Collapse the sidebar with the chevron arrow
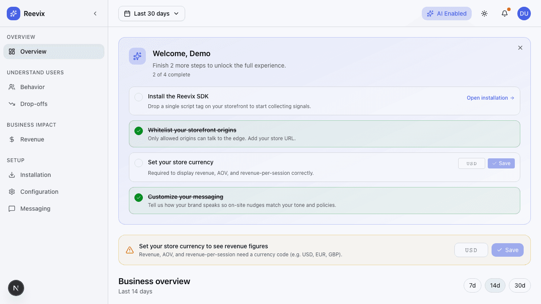The width and height of the screenshot is (541, 304). point(95,14)
